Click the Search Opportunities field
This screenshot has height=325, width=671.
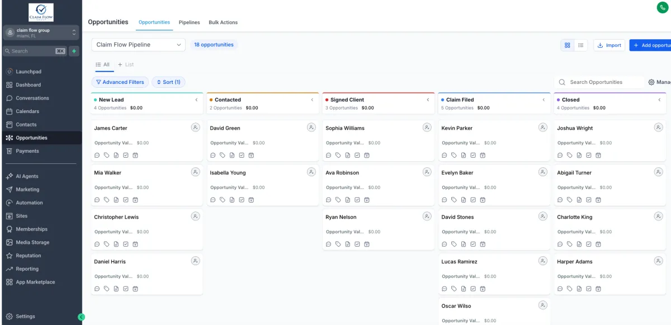pos(599,82)
